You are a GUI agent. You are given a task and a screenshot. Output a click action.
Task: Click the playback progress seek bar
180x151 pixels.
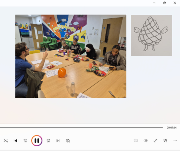pos(81,128)
